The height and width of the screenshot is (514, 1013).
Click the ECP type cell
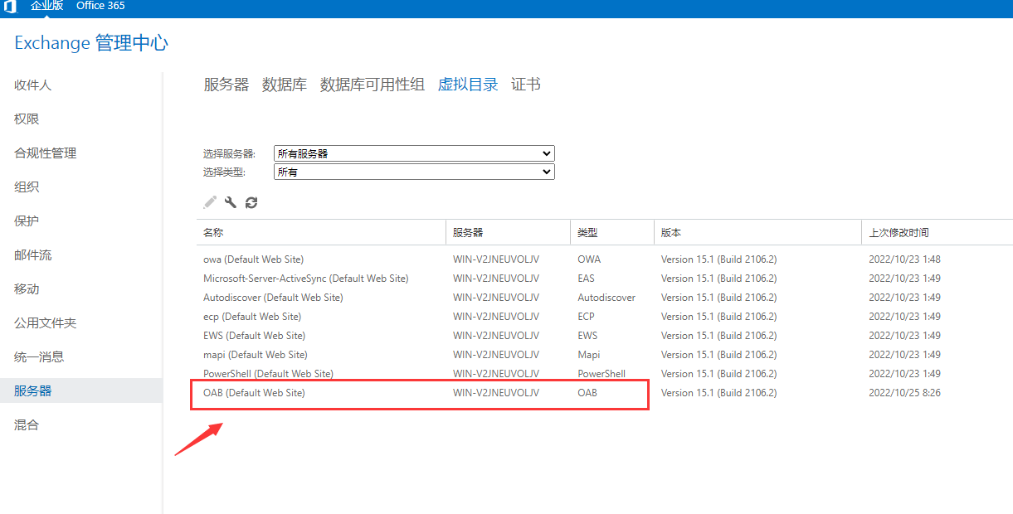(586, 317)
